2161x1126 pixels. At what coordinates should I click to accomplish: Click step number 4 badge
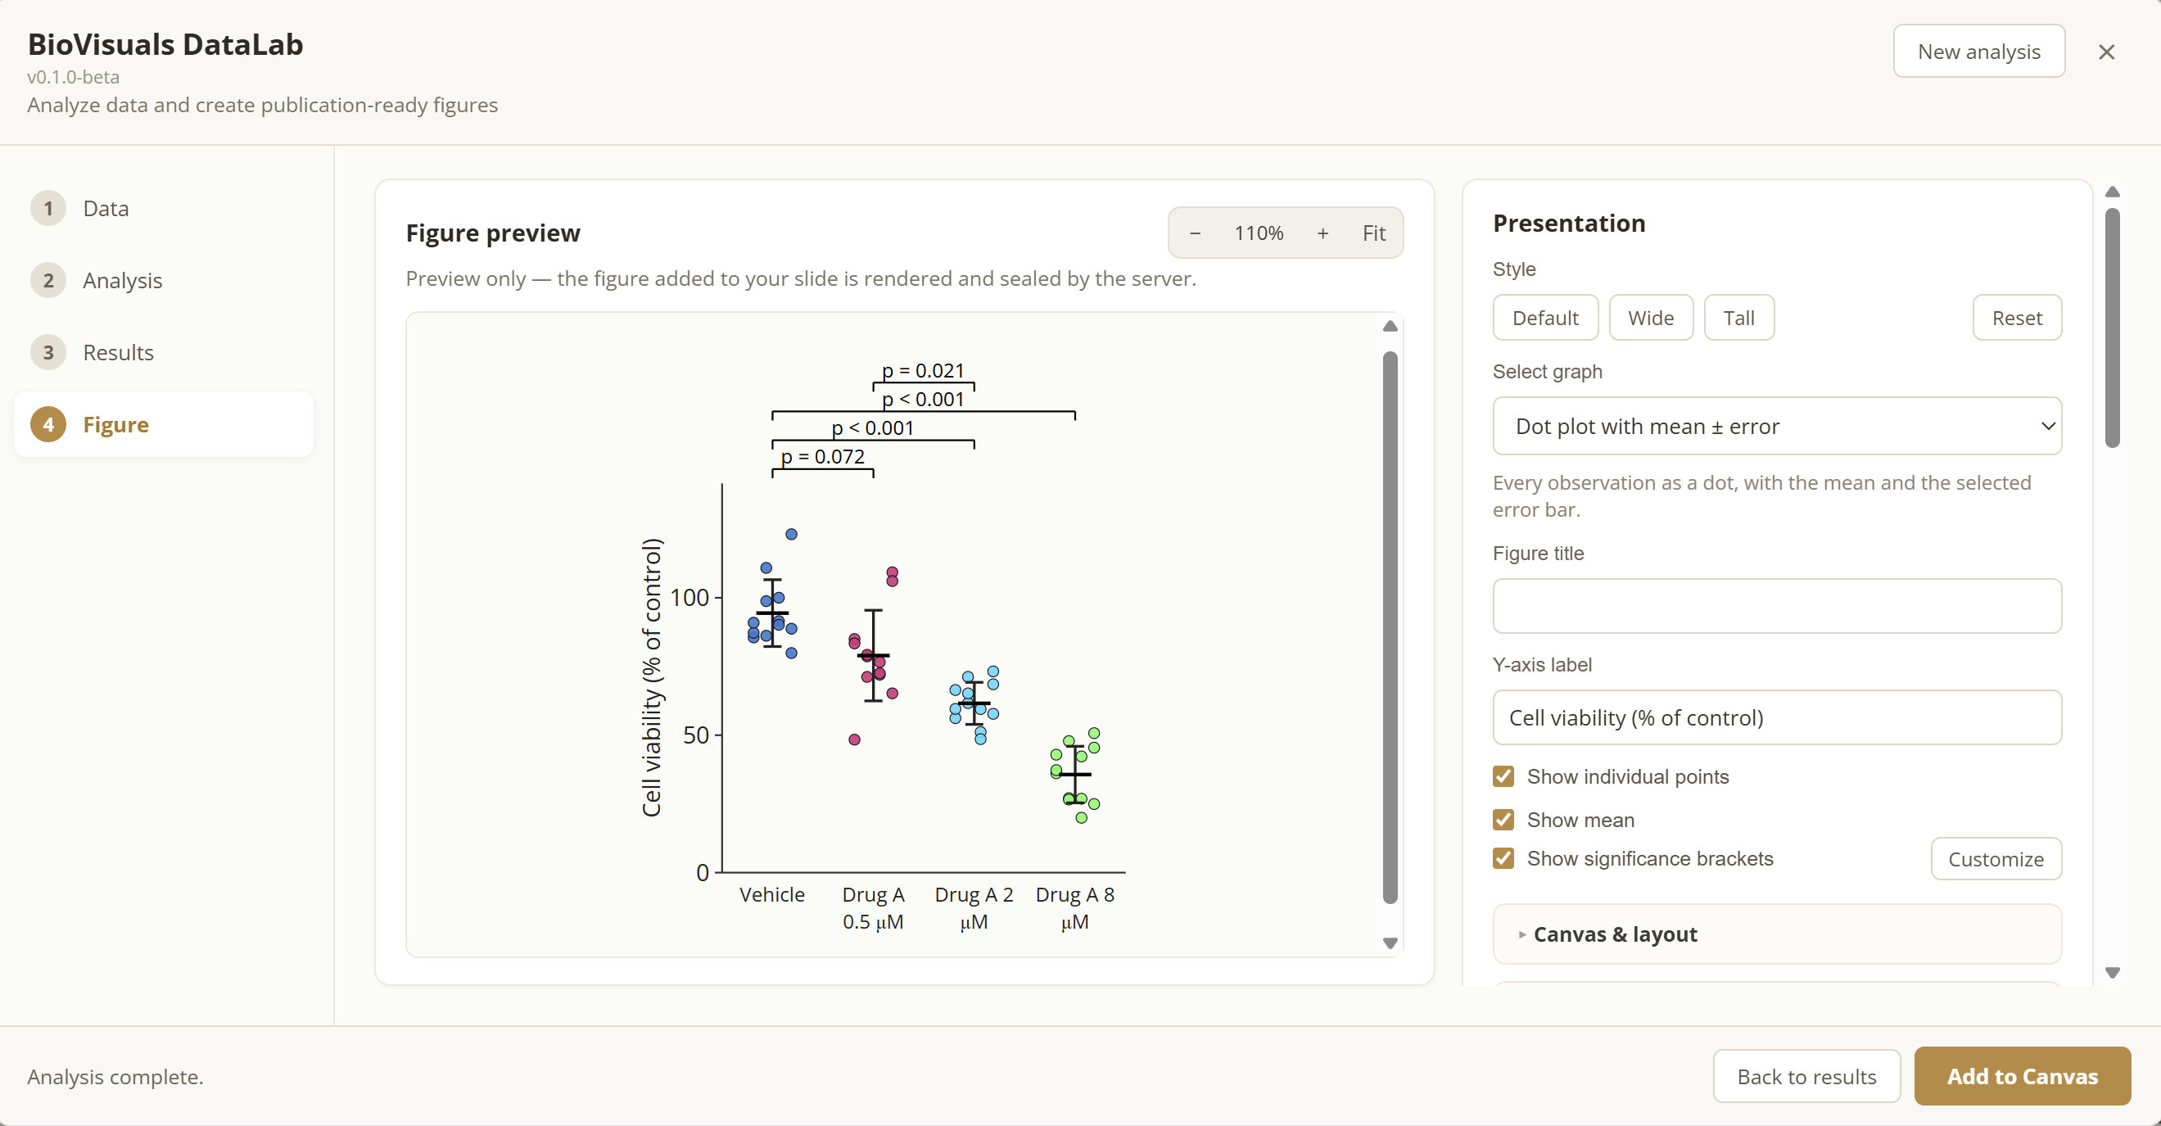click(47, 424)
